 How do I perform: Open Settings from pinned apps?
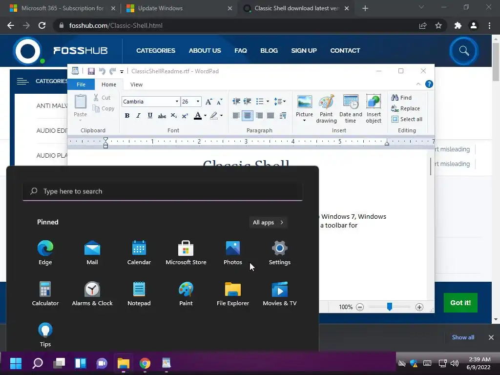(279, 253)
